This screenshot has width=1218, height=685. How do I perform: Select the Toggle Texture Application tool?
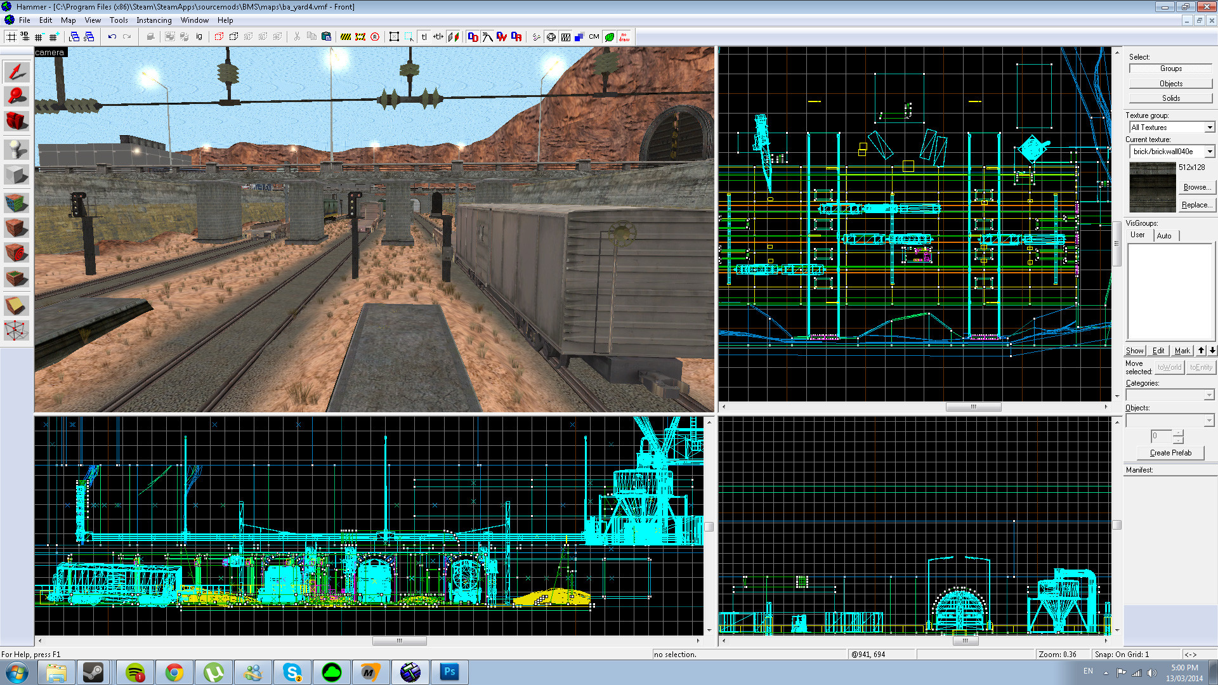(16, 203)
